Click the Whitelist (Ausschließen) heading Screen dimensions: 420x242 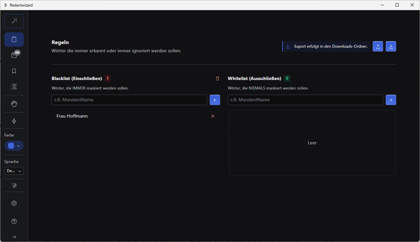(x=254, y=78)
